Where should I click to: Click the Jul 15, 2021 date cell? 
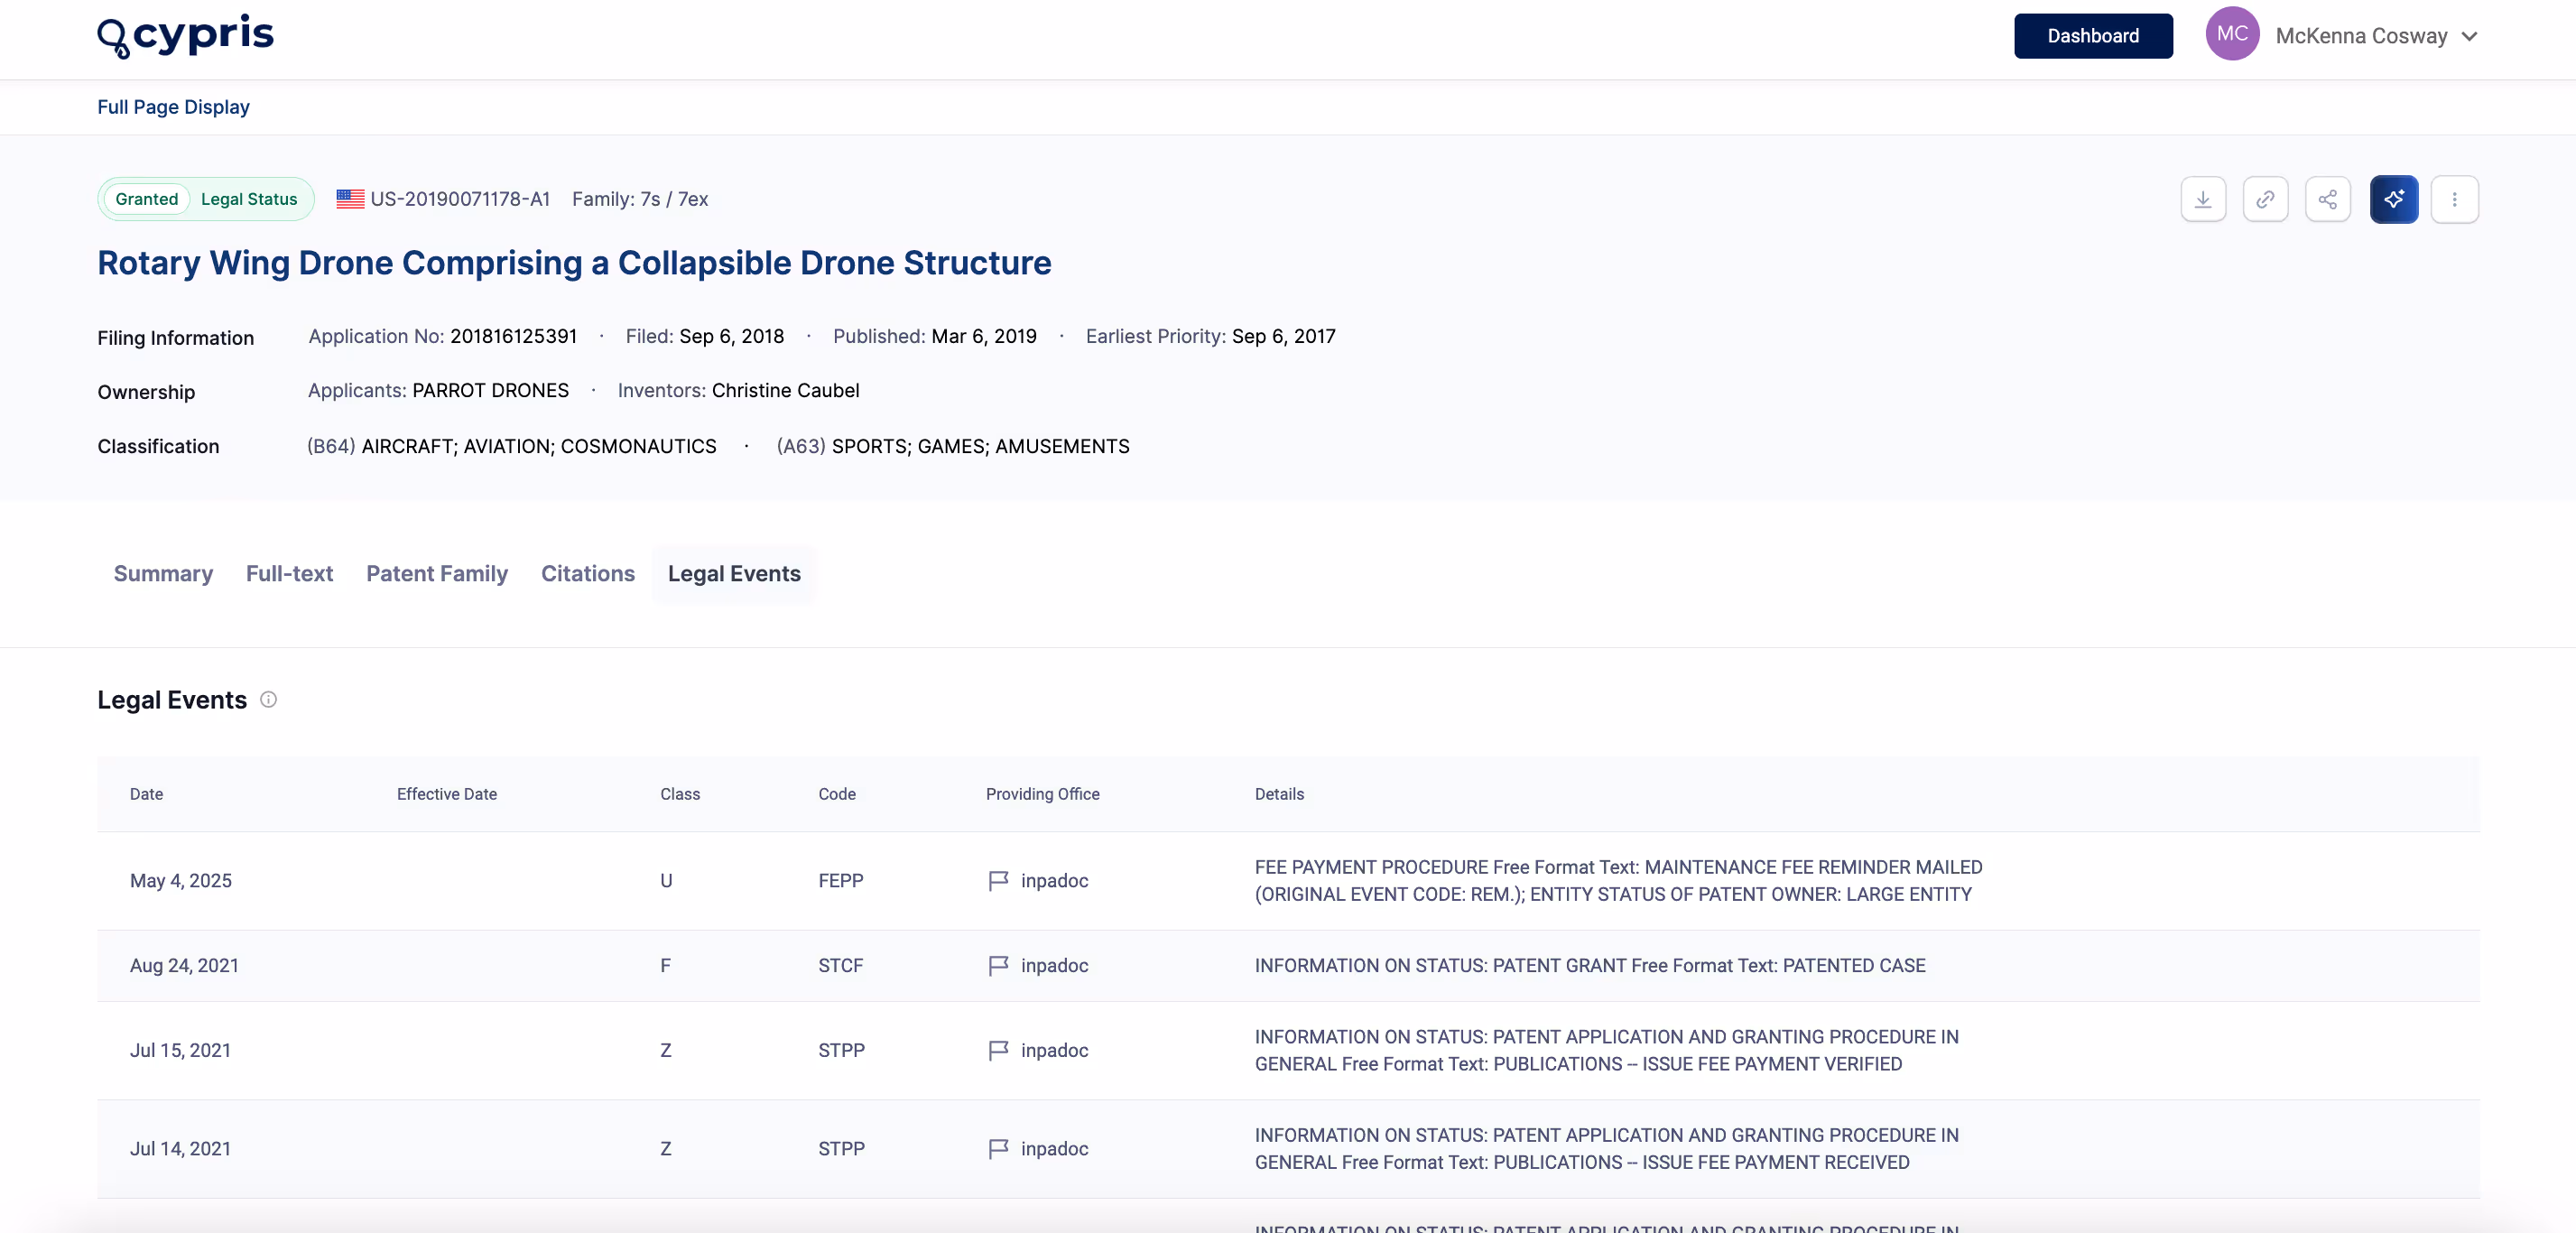[180, 1051]
